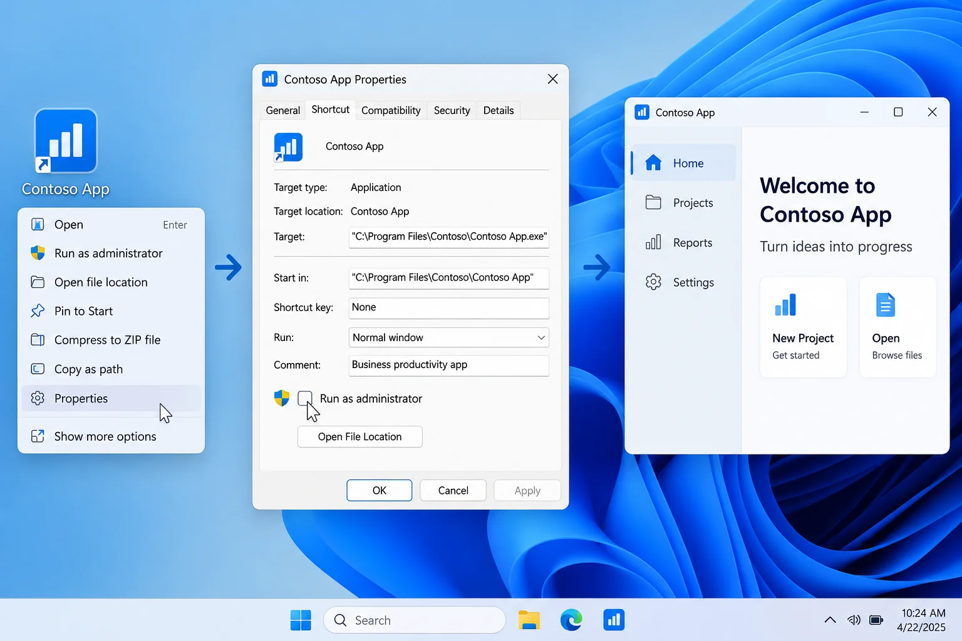Open the Windows Start menu
This screenshot has width=962, height=641.
(x=301, y=620)
